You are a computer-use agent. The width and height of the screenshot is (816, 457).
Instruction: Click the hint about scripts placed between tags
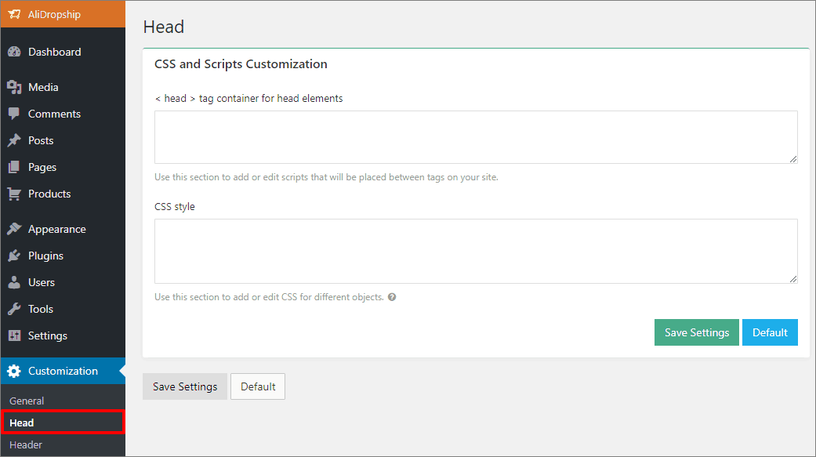click(326, 177)
